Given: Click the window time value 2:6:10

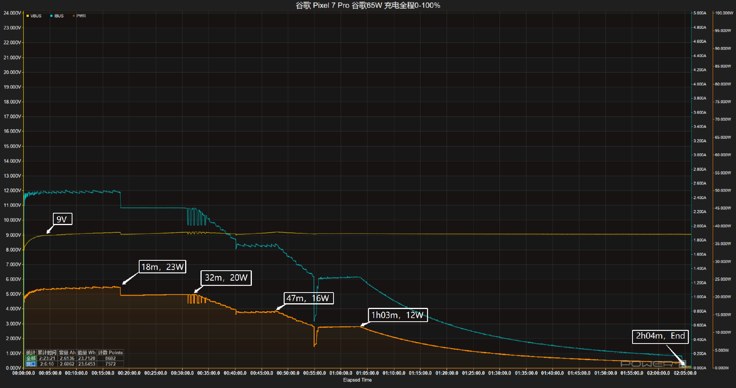Looking at the screenshot, I should 47,364.
